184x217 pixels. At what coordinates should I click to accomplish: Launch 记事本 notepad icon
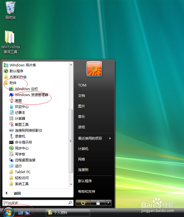coord(11,112)
